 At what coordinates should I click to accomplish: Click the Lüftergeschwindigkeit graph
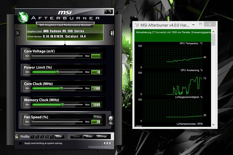pyautogui.click(x=173, y=111)
